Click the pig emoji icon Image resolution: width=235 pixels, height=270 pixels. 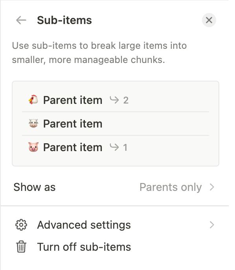click(x=33, y=147)
